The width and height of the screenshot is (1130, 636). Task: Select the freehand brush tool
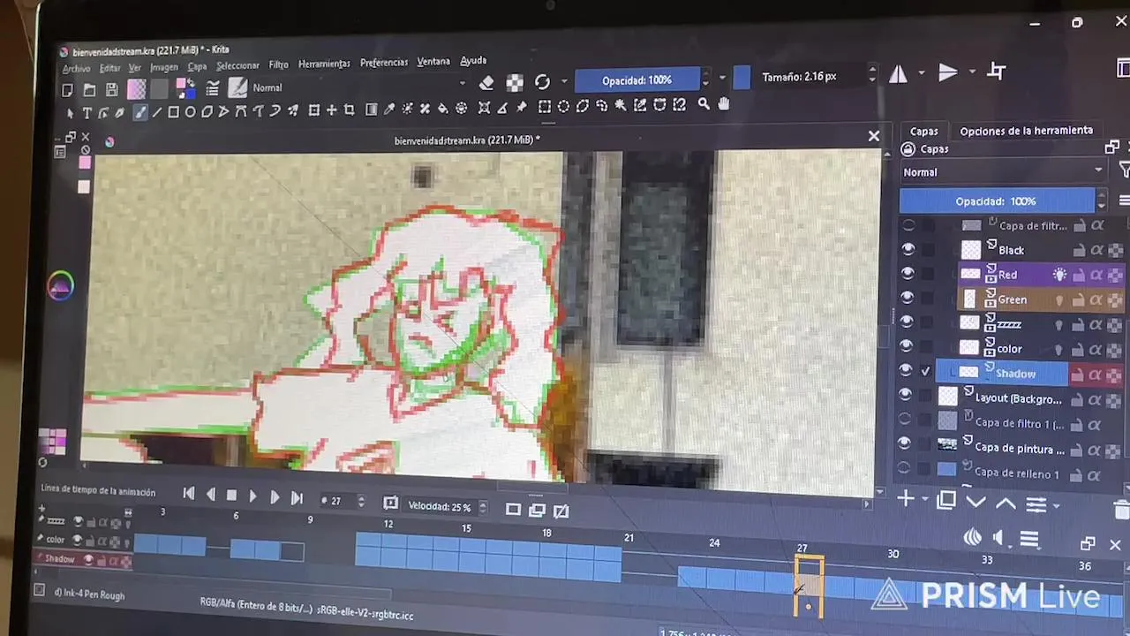139,112
